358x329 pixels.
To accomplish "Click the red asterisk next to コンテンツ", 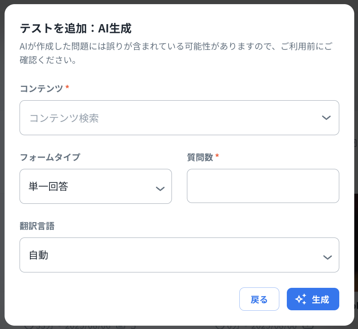I will pos(67,88).
